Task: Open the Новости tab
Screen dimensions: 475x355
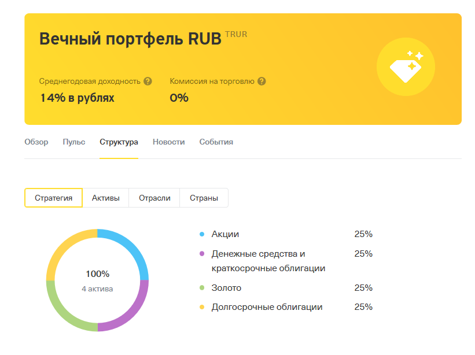Action: 168,142
